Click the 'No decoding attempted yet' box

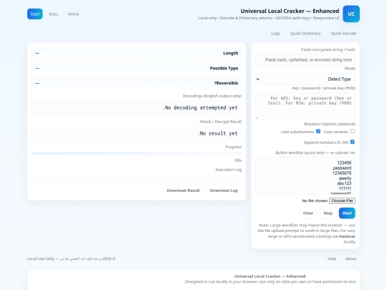click(136, 107)
